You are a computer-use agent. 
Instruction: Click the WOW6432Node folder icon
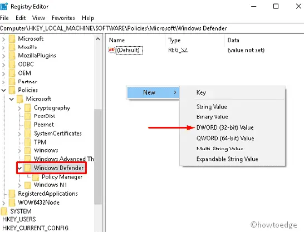(12, 203)
